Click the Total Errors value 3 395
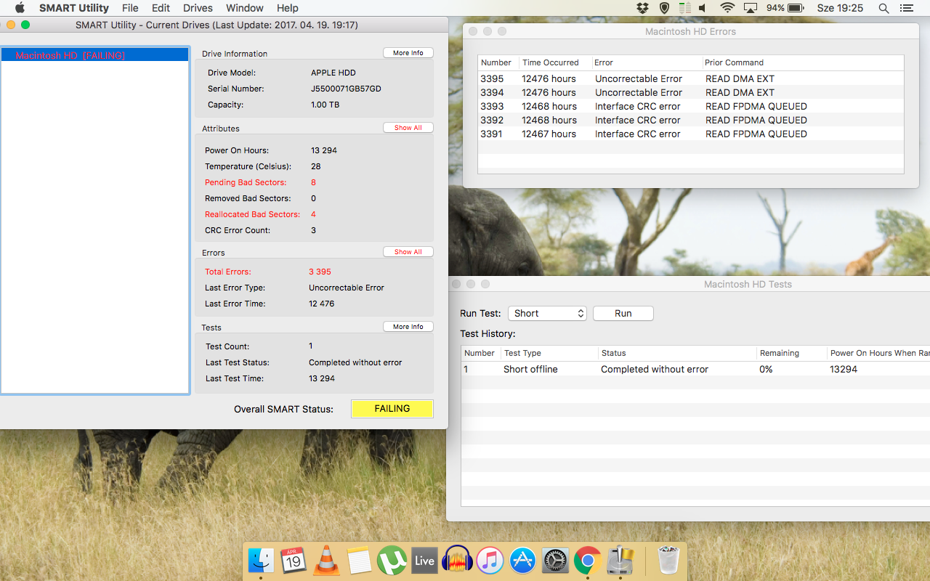Image resolution: width=930 pixels, height=581 pixels. tap(320, 272)
